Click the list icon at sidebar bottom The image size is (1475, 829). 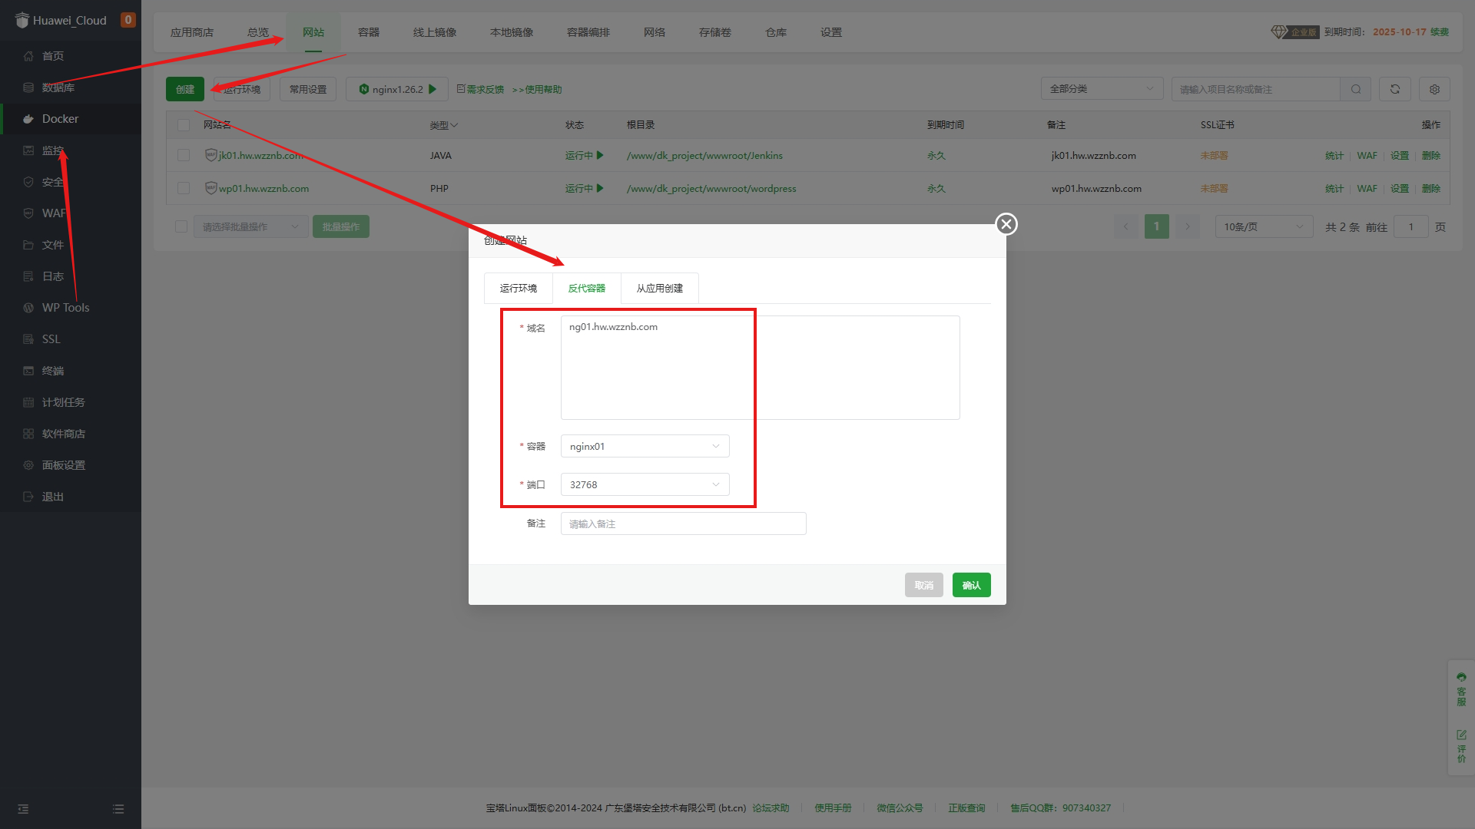[x=118, y=809]
